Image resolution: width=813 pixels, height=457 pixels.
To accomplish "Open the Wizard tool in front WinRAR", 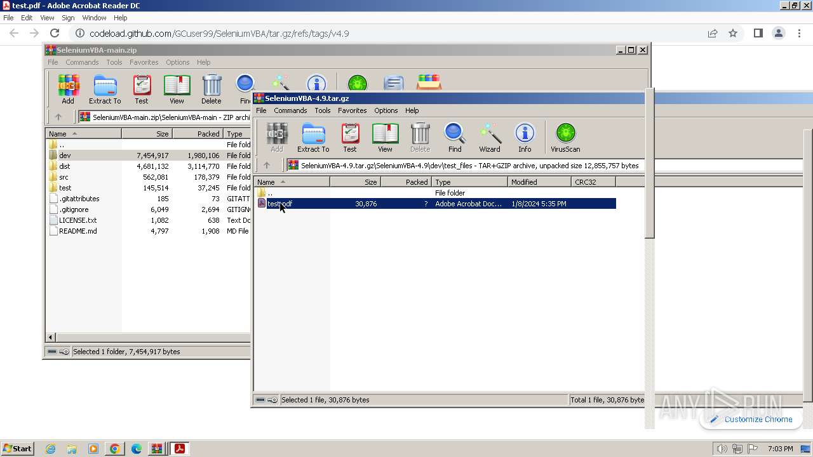I will pos(490,138).
